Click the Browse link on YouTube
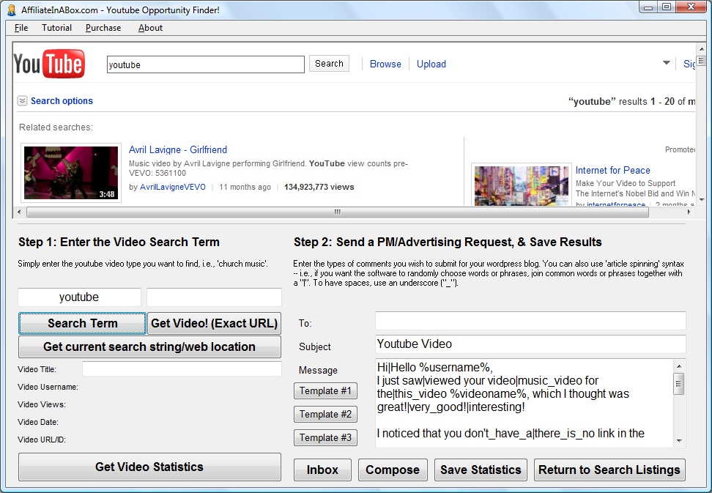The image size is (712, 493). (x=385, y=64)
